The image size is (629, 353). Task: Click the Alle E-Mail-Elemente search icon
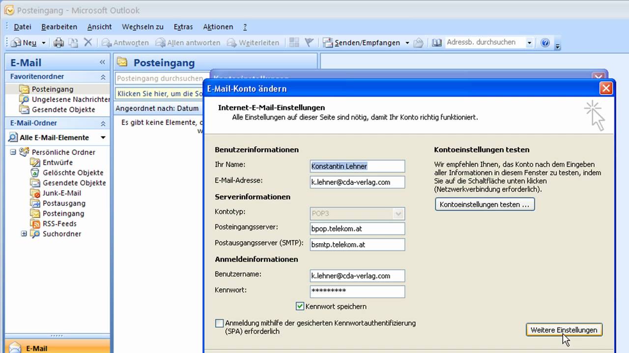point(13,138)
